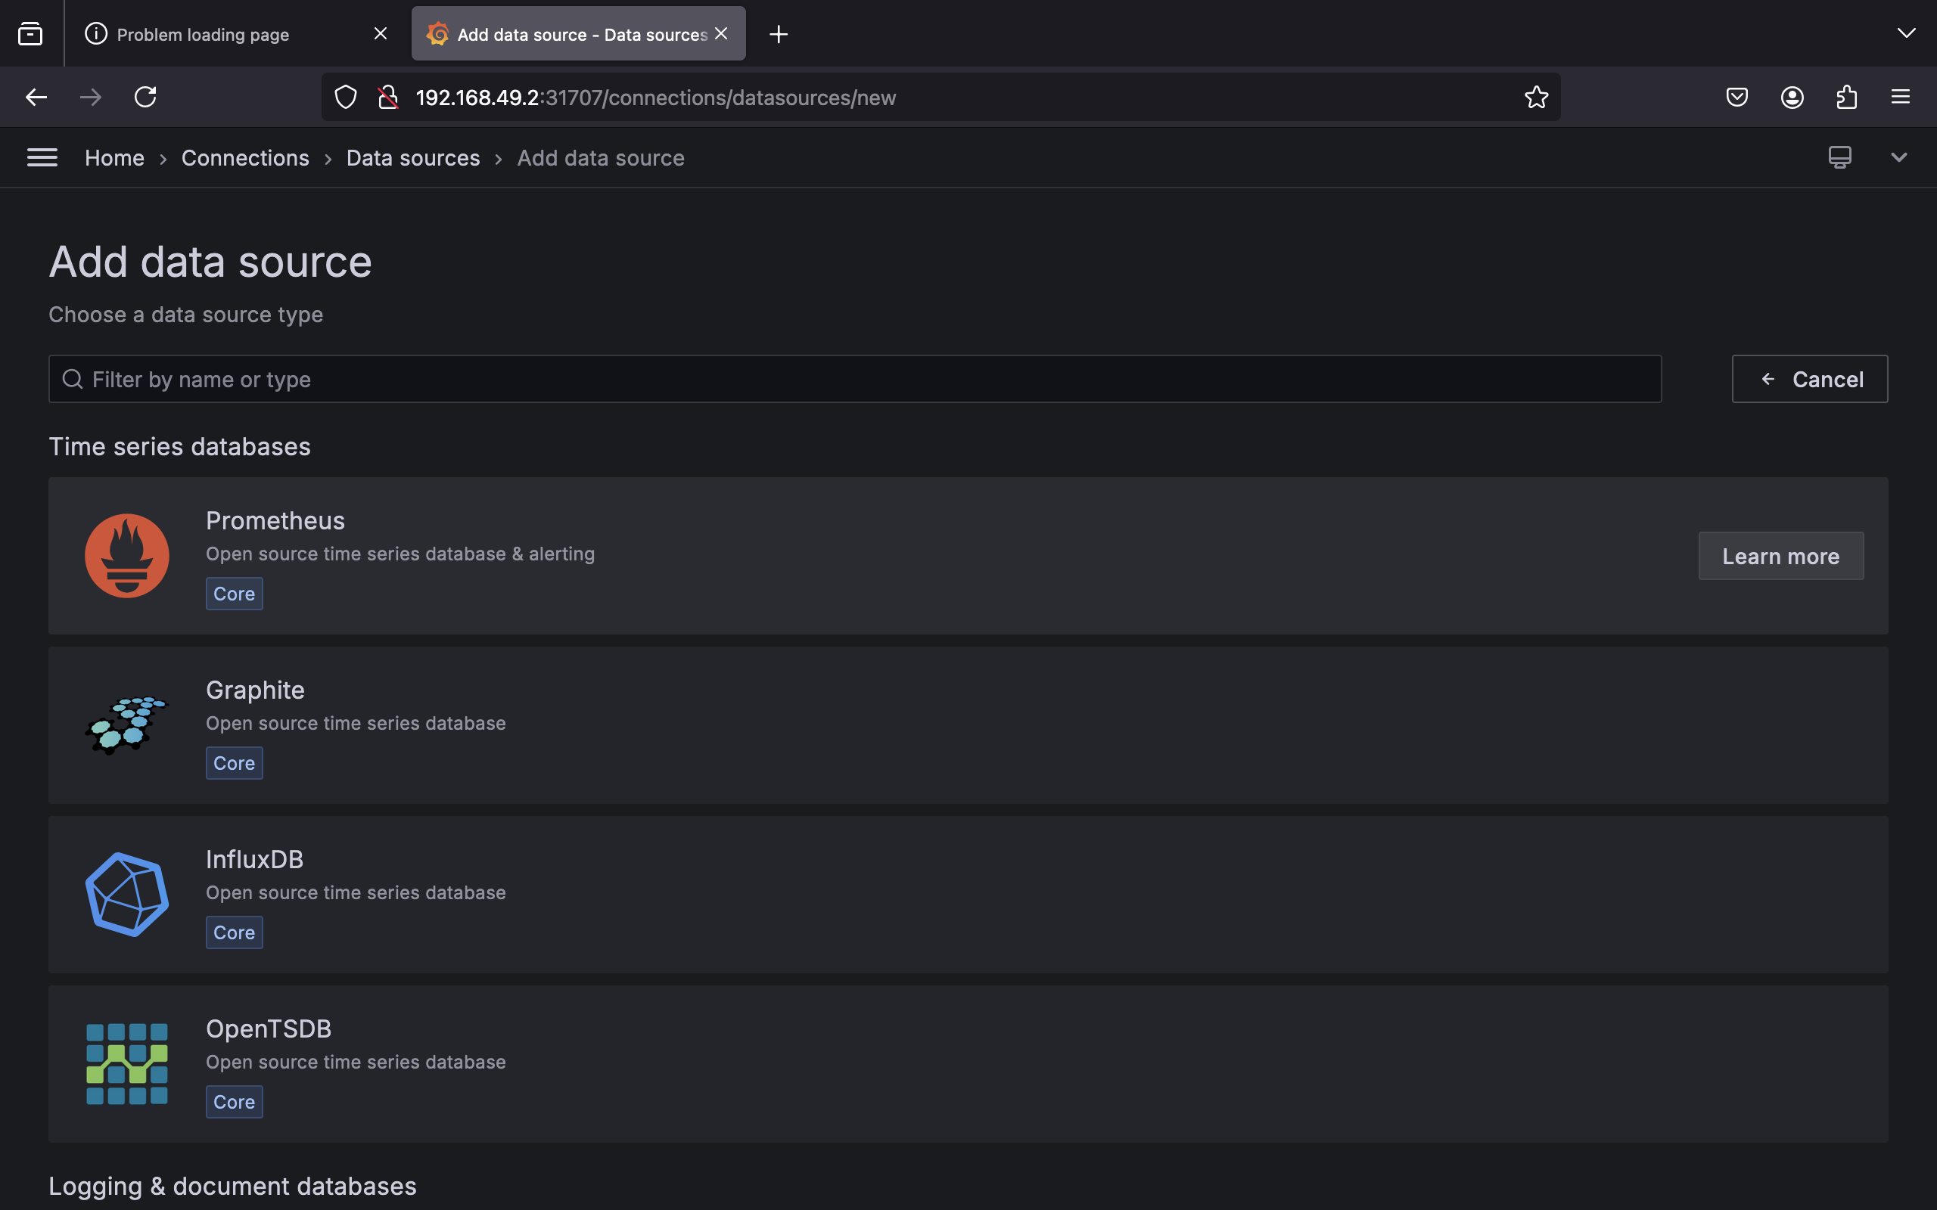
Task: Close the Add data source tab
Action: click(721, 33)
